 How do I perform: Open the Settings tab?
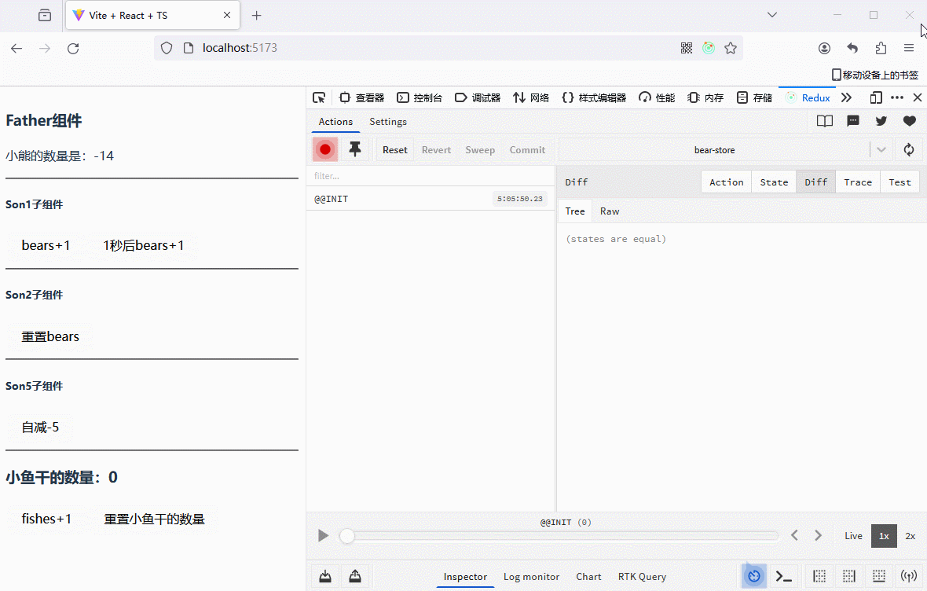(388, 122)
